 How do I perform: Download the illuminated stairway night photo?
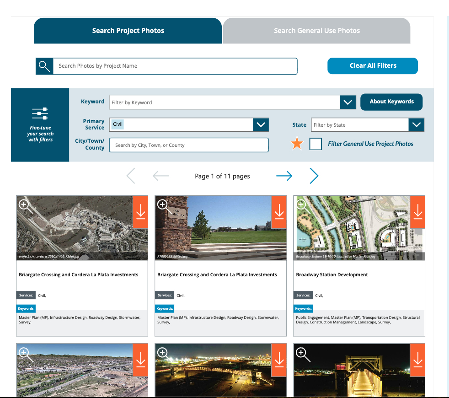[x=417, y=360]
